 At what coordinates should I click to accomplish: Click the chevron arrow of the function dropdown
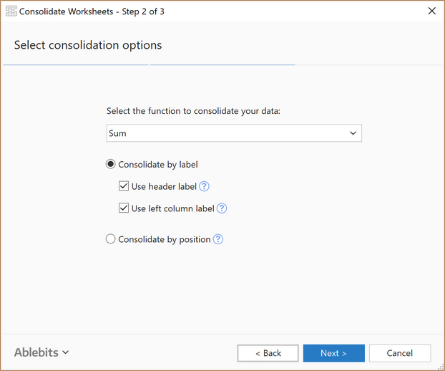pyautogui.click(x=353, y=133)
